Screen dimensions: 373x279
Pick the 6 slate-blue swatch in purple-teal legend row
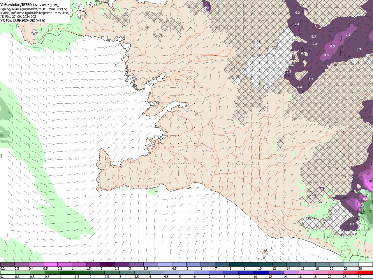point(208,264)
